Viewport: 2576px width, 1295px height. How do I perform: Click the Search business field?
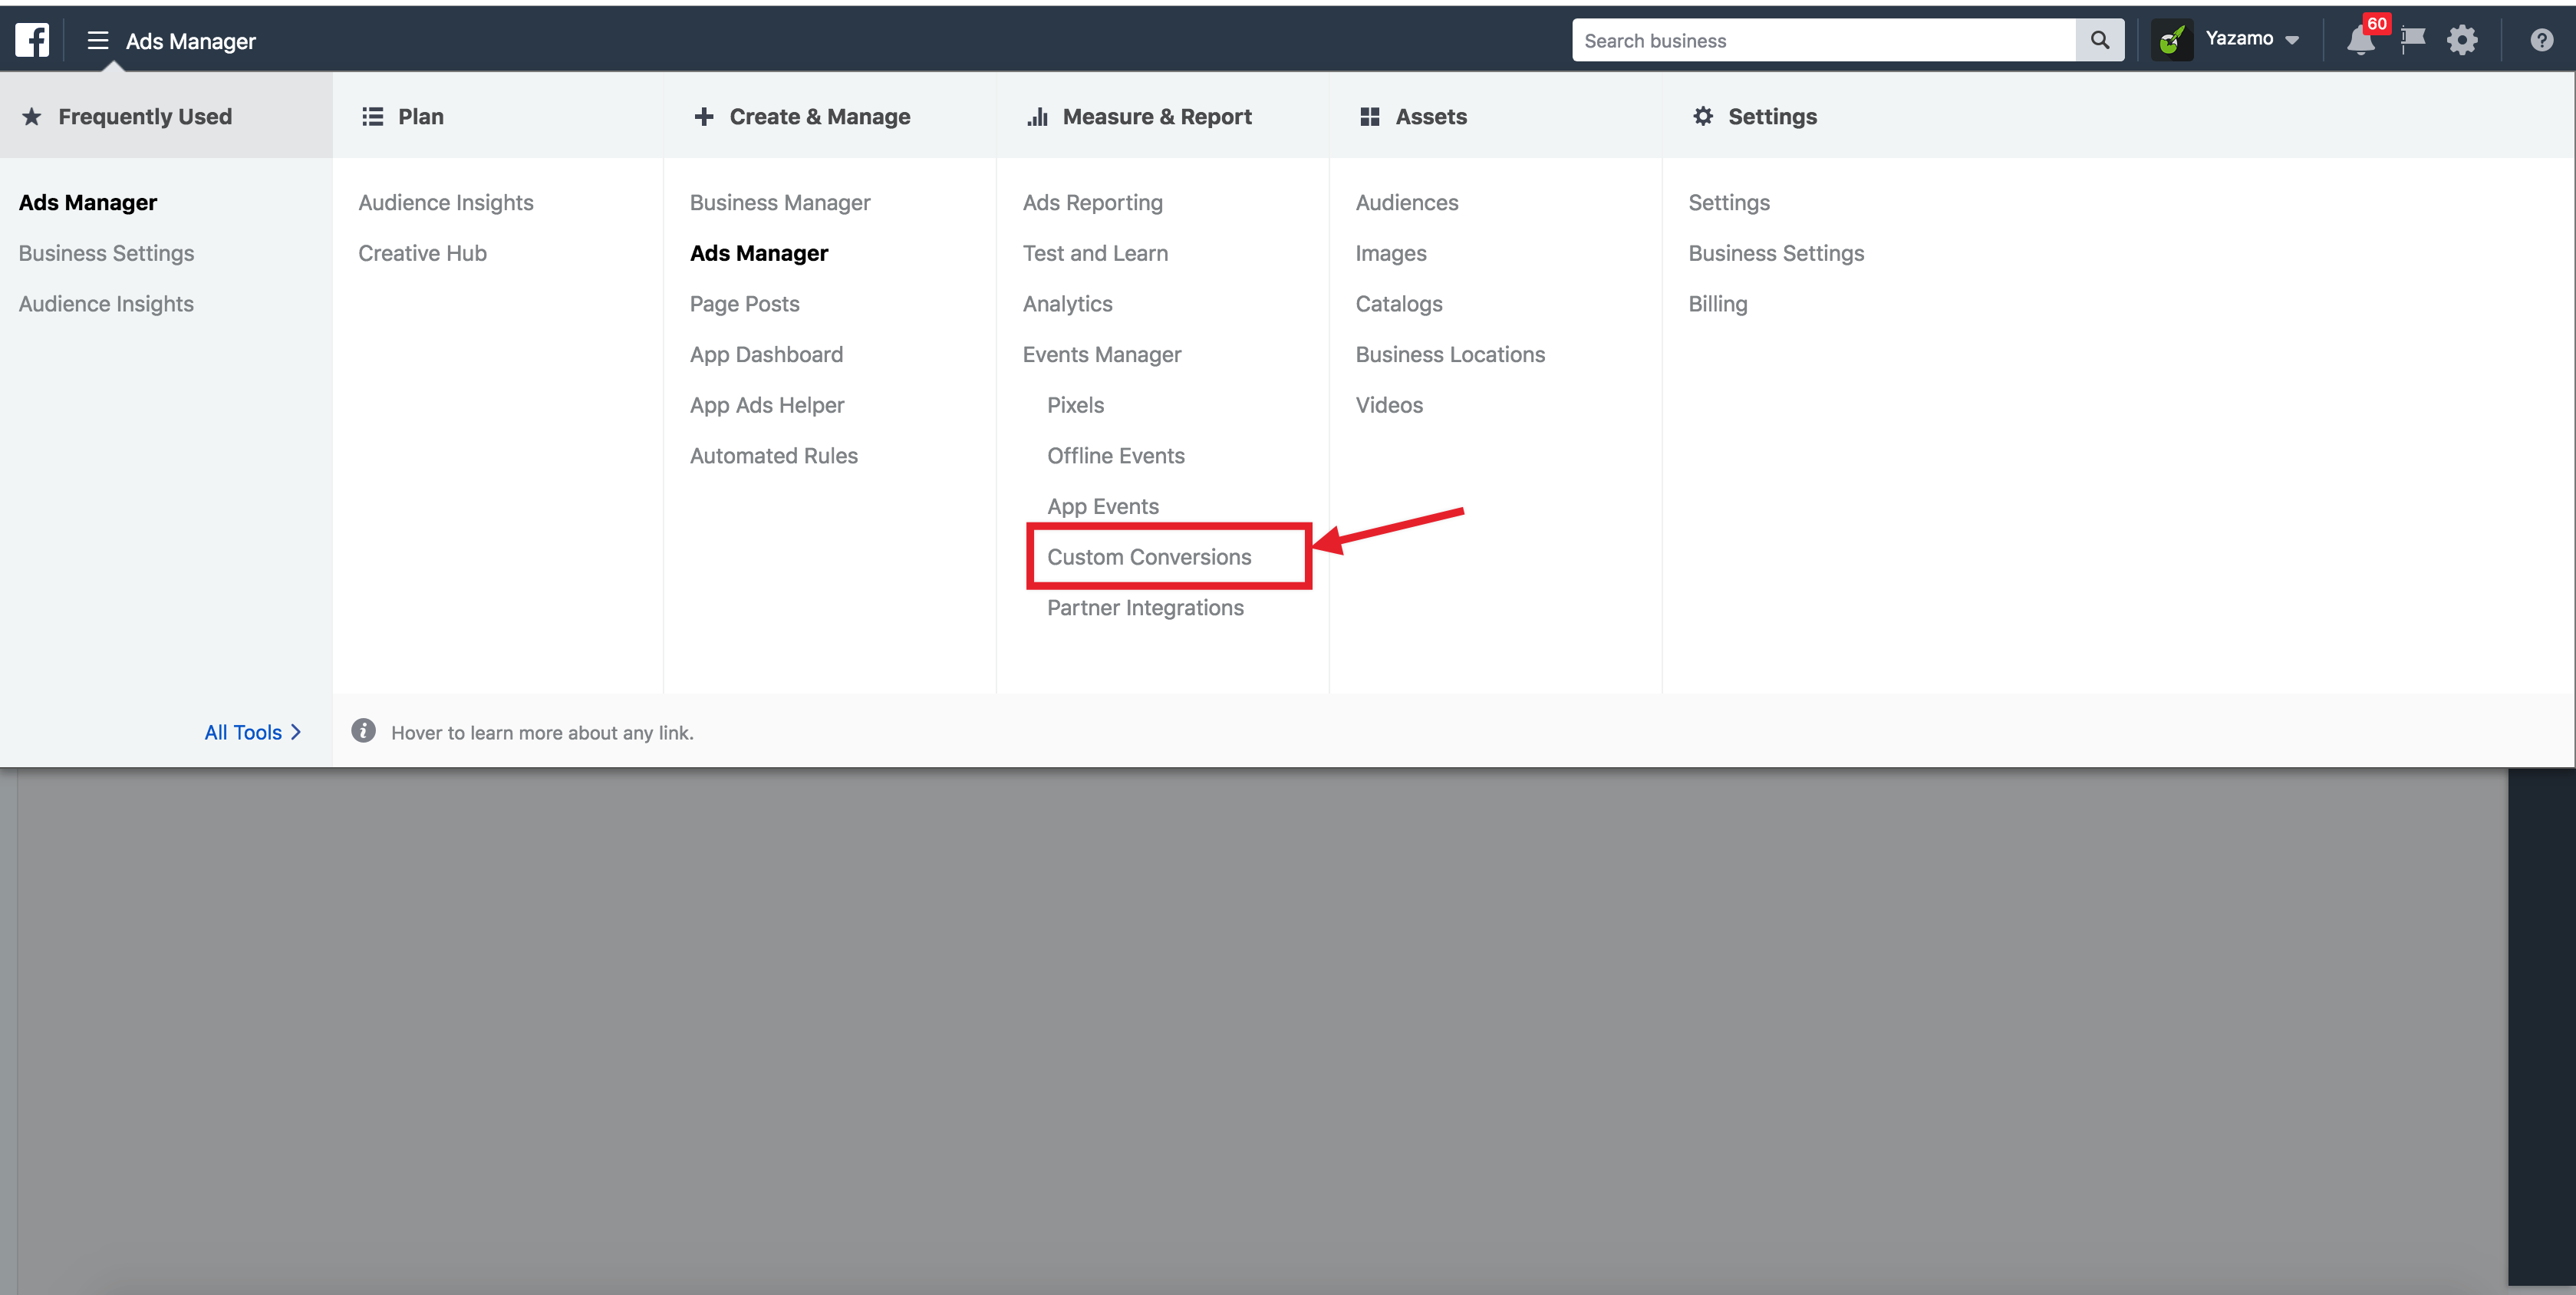pos(1824,40)
